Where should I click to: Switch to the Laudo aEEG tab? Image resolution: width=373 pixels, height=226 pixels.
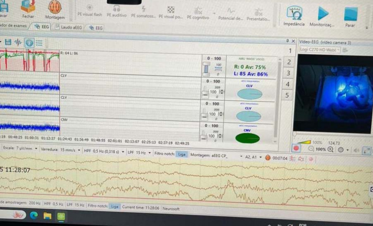pyautogui.click(x=68, y=27)
